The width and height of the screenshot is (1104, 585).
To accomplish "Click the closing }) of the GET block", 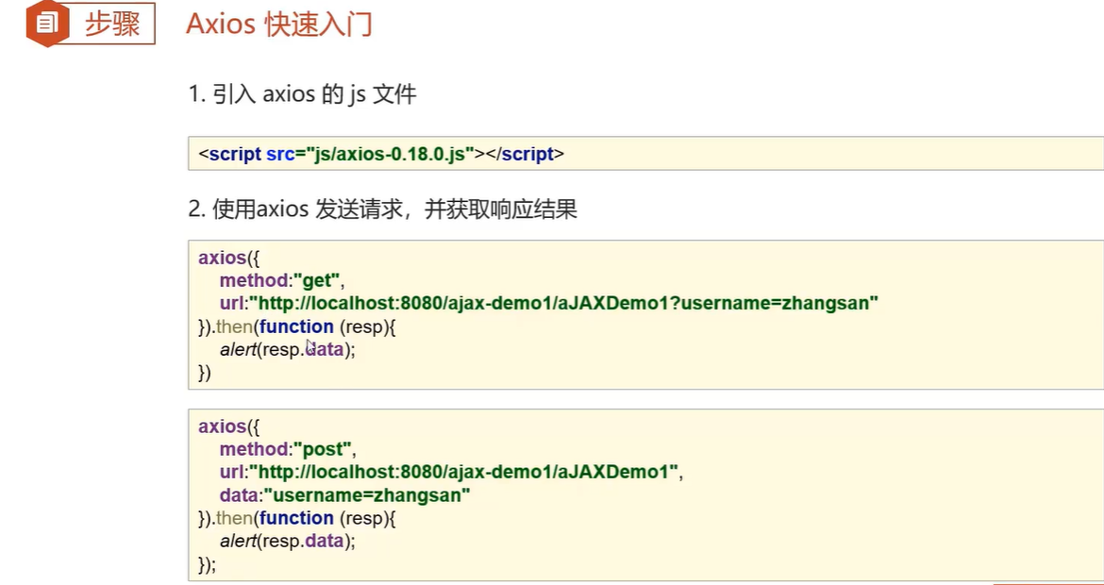I will click(205, 373).
